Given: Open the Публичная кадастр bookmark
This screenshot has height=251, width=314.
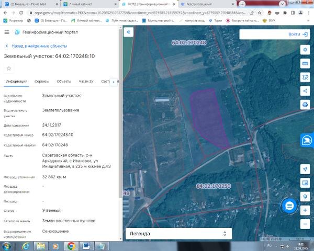Looking at the screenshot, I should [122, 20].
